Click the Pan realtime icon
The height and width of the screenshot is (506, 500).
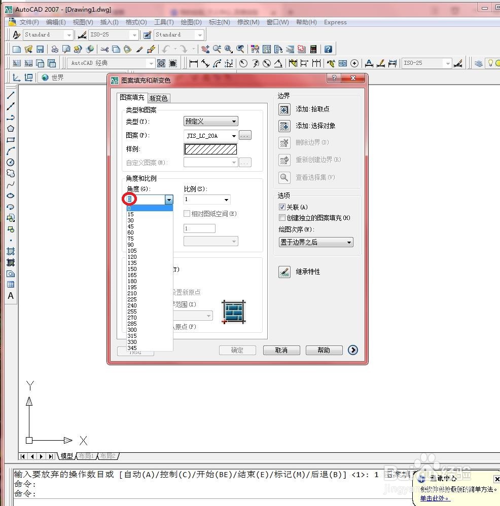click(x=205, y=49)
